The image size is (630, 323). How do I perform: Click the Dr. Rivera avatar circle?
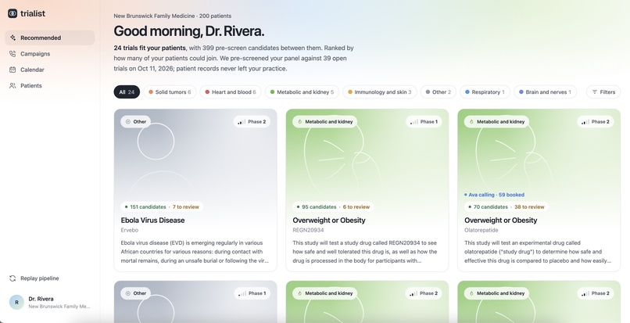point(17,302)
